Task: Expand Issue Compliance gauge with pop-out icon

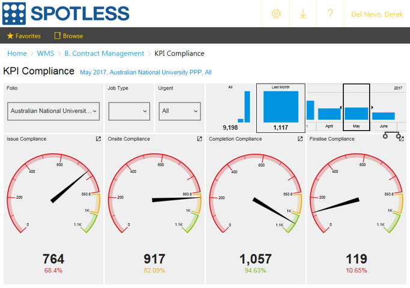Action: [98, 139]
